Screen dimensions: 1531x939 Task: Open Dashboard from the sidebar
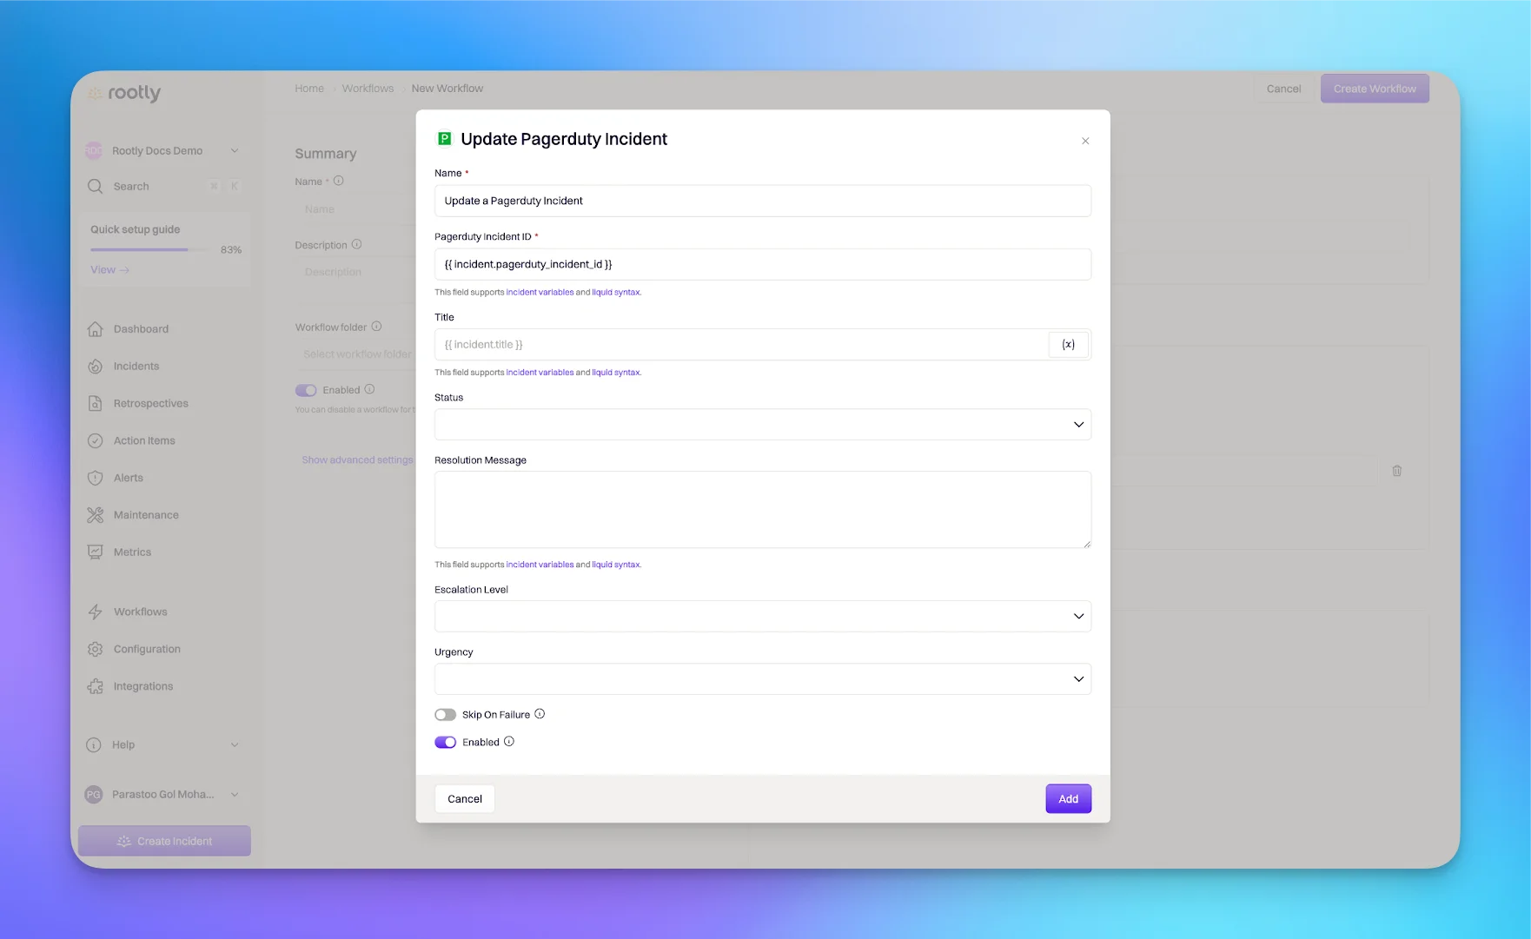(141, 329)
